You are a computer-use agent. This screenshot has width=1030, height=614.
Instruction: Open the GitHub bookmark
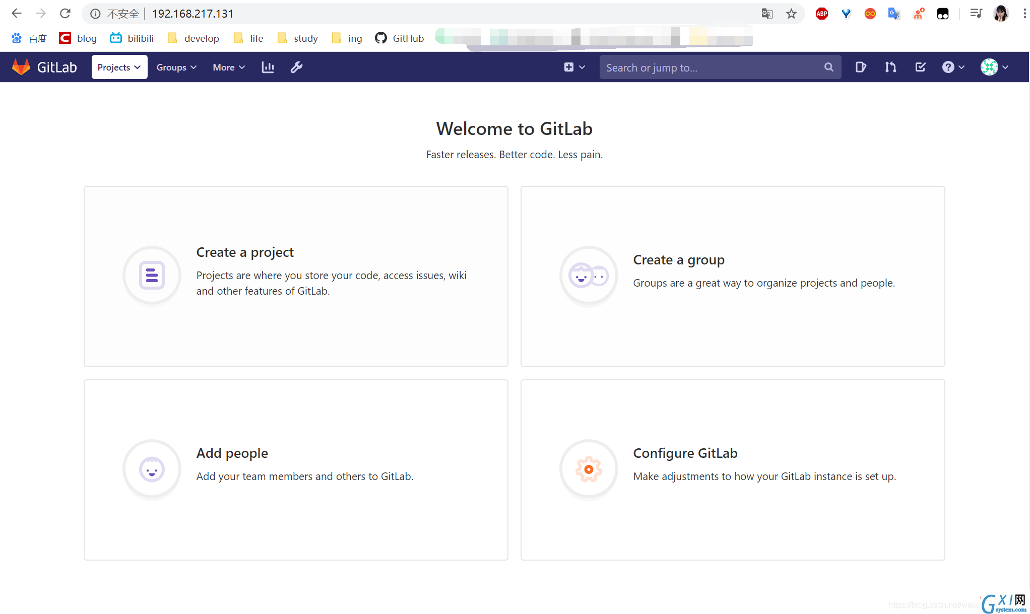coord(400,38)
